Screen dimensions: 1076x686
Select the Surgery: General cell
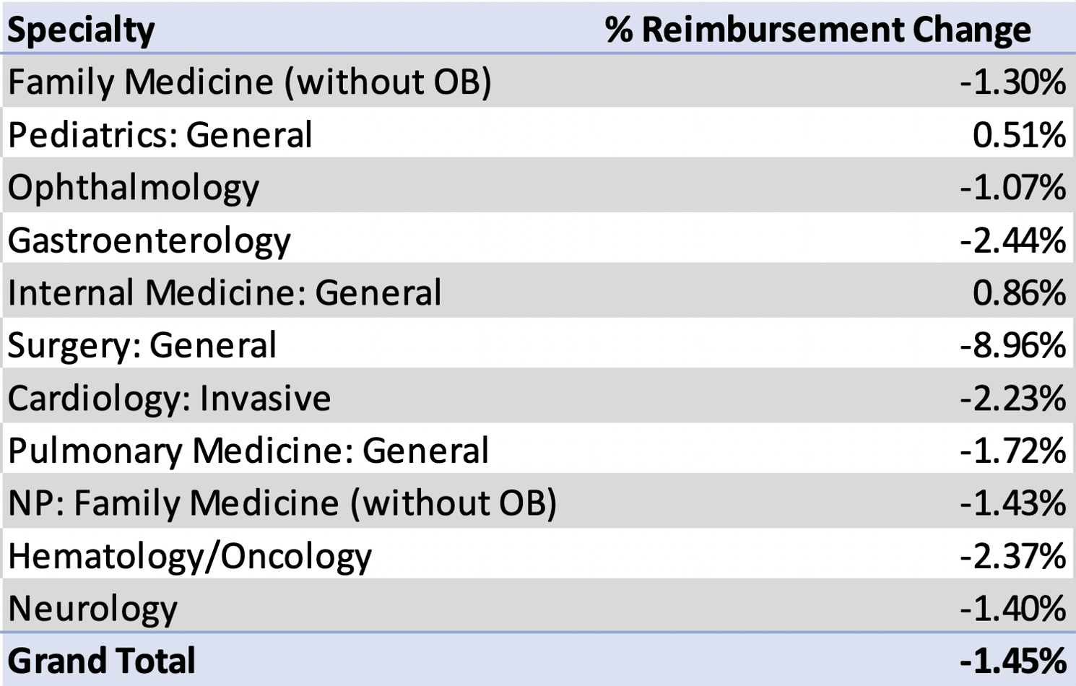pos(142,345)
